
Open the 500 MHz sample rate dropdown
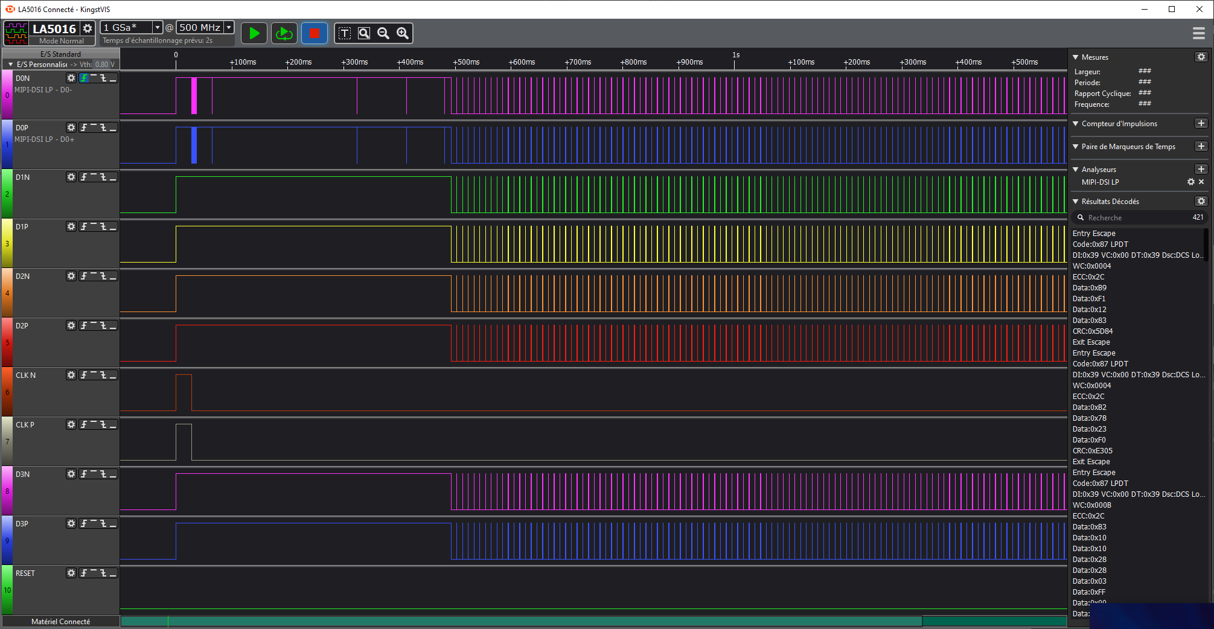point(229,27)
